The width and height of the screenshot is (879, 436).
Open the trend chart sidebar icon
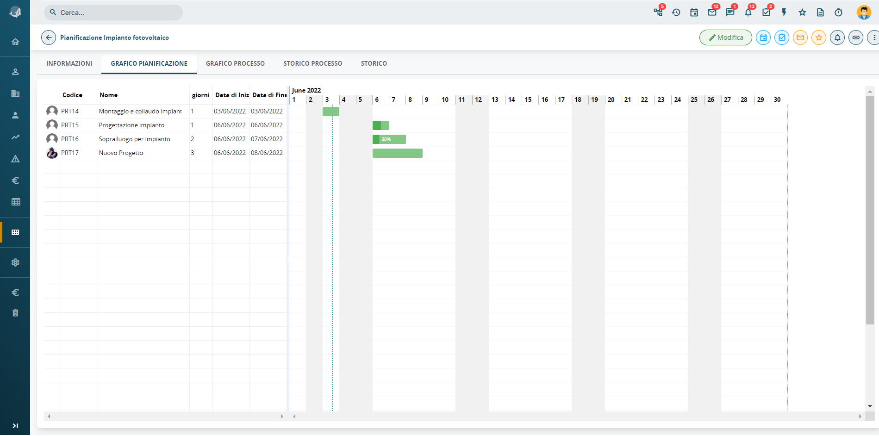tap(15, 137)
